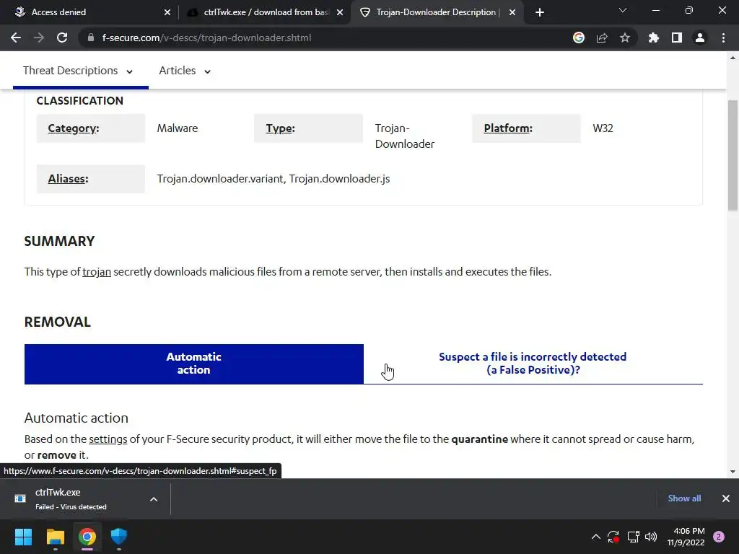Click the W32 platform value
The image size is (739, 554).
[x=603, y=128]
